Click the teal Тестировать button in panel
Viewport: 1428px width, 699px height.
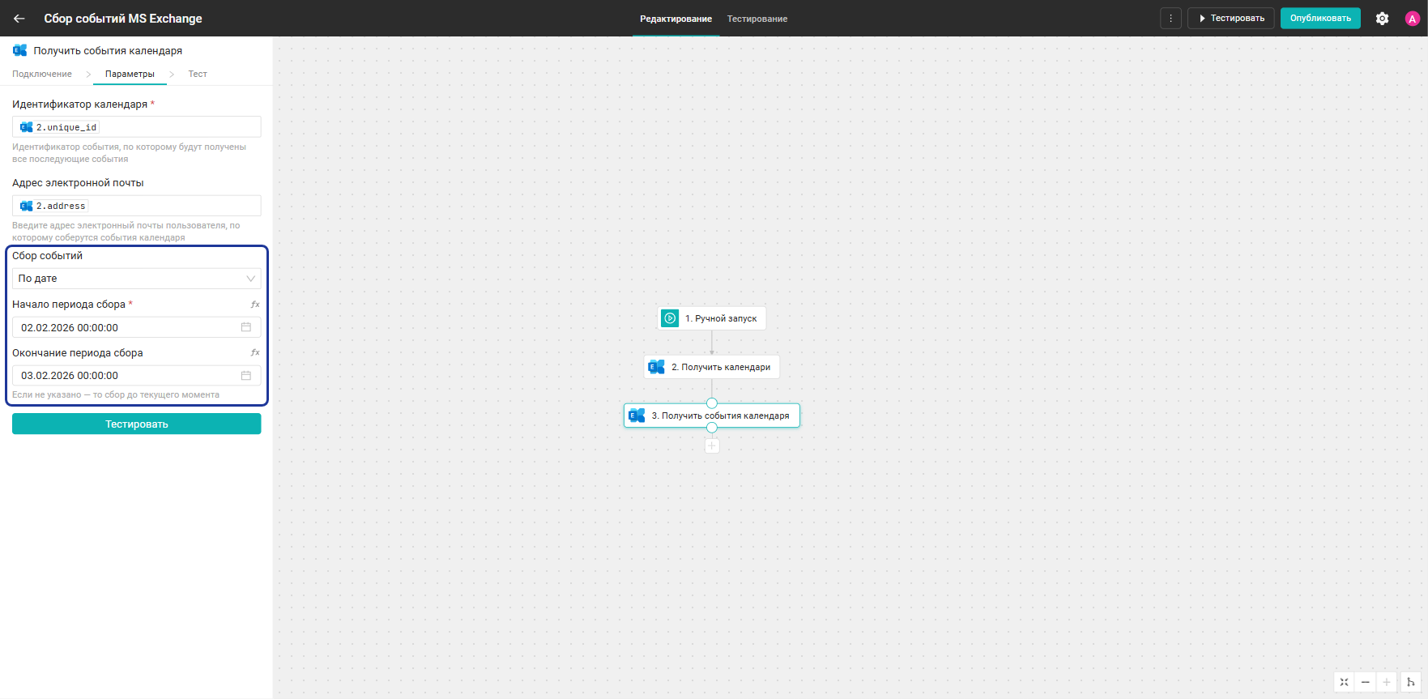click(136, 424)
